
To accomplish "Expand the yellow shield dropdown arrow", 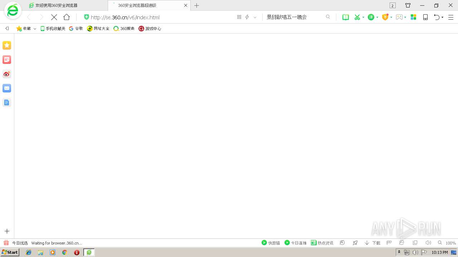I will 391,17.
